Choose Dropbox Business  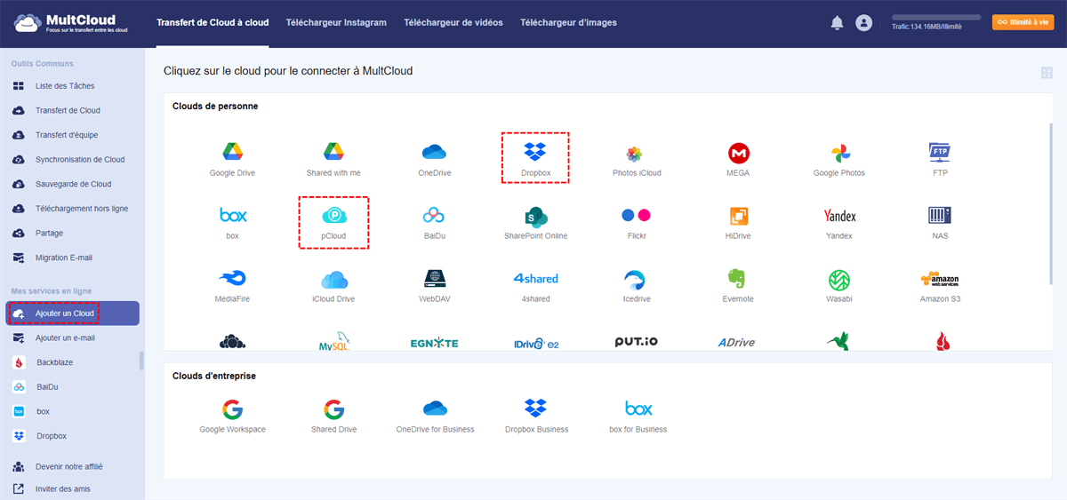pyautogui.click(x=535, y=416)
